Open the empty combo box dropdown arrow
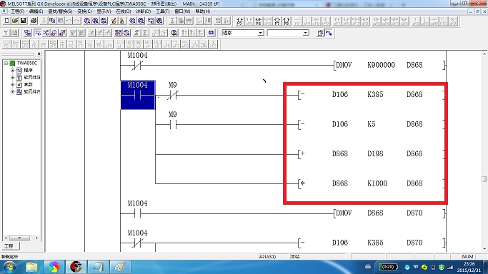The height and width of the screenshot is (274, 488). pyautogui.click(x=306, y=33)
